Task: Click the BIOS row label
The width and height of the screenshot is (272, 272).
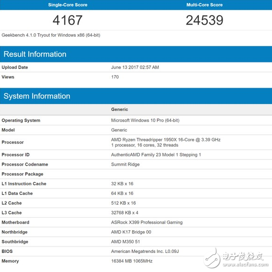Action: [x=7, y=252]
